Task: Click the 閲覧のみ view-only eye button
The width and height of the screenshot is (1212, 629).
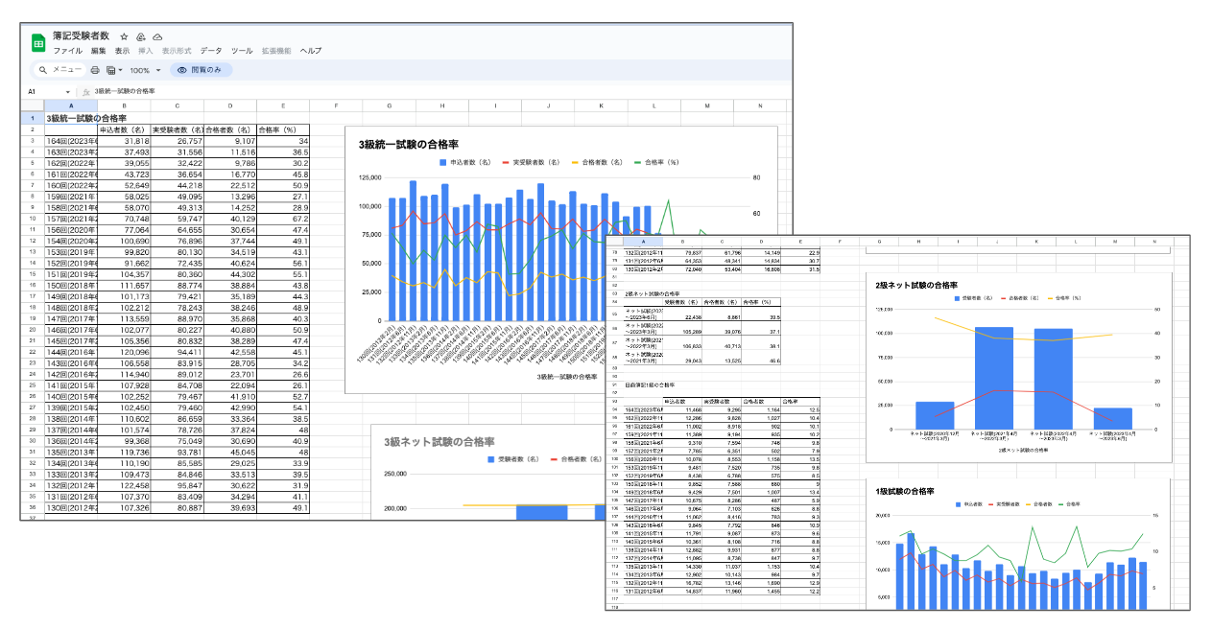Action: 200,70
